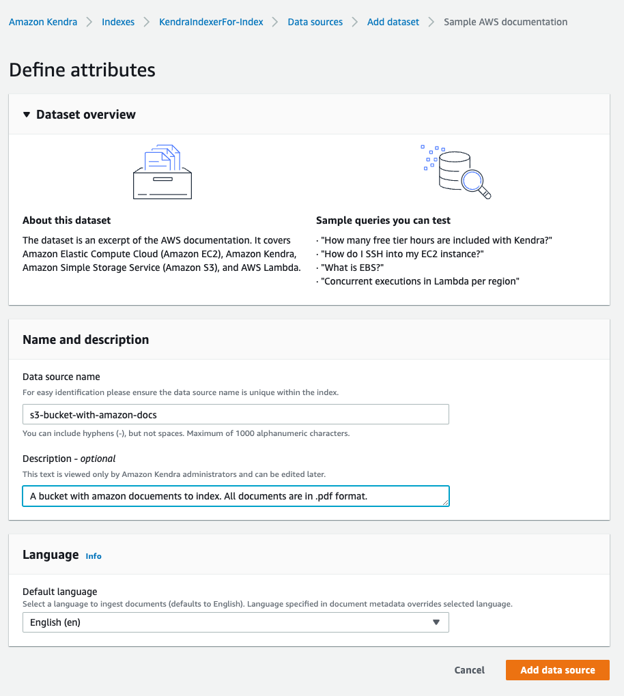This screenshot has width=624, height=696.
Task: Click the "You can include hyphens" hint text
Action: (186, 433)
